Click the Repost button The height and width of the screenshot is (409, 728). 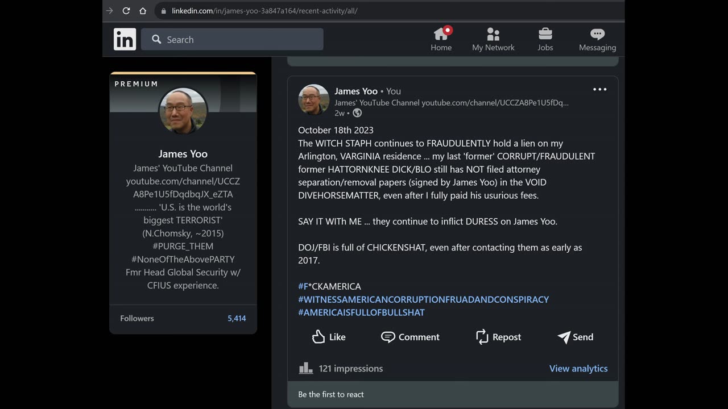(498, 337)
